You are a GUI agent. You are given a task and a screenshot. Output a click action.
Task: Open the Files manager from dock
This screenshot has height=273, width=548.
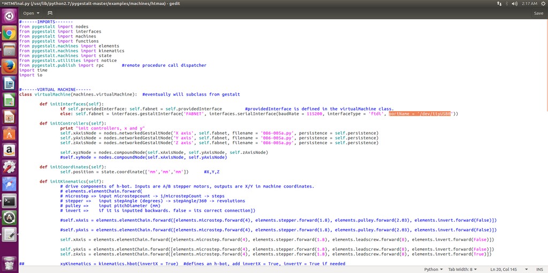(x=9, y=50)
